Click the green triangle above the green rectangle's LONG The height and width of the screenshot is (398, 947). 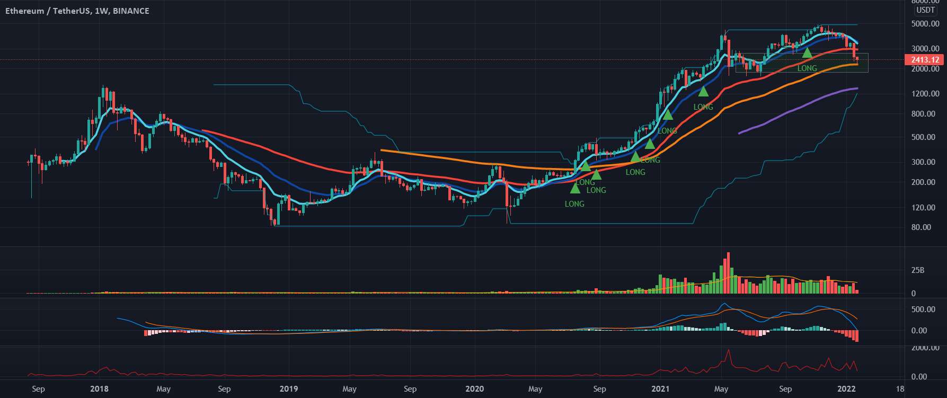pos(807,52)
